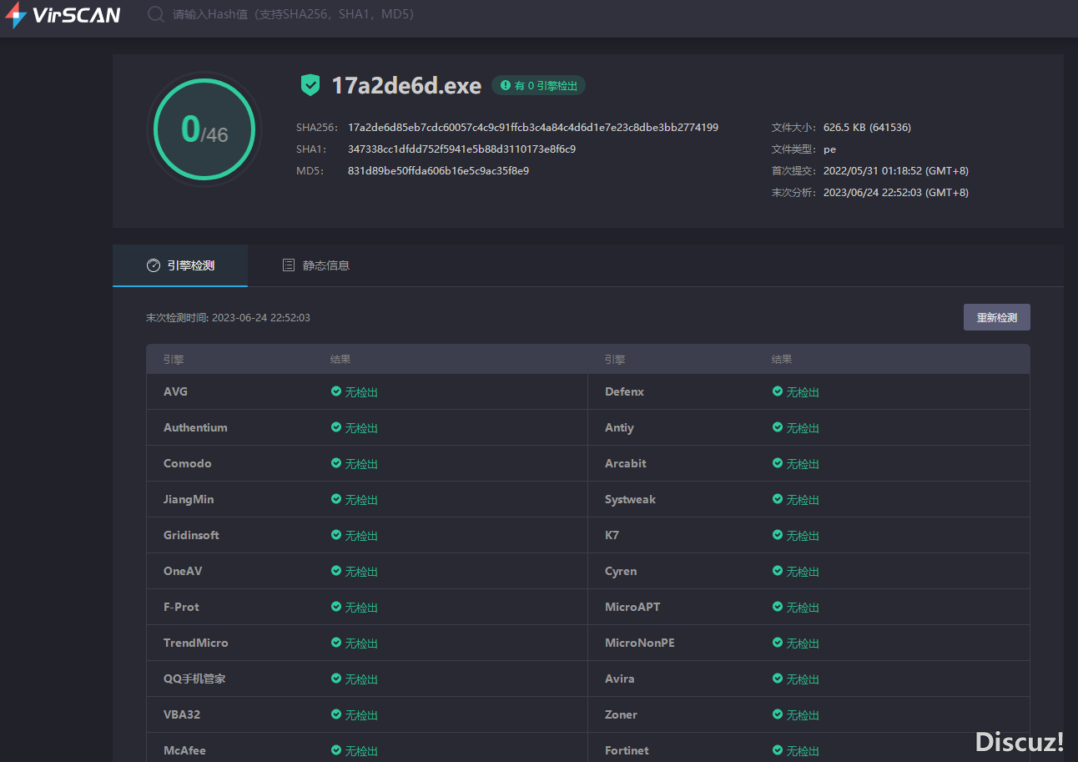Click the 有 0 引擎检出 badge

539,86
